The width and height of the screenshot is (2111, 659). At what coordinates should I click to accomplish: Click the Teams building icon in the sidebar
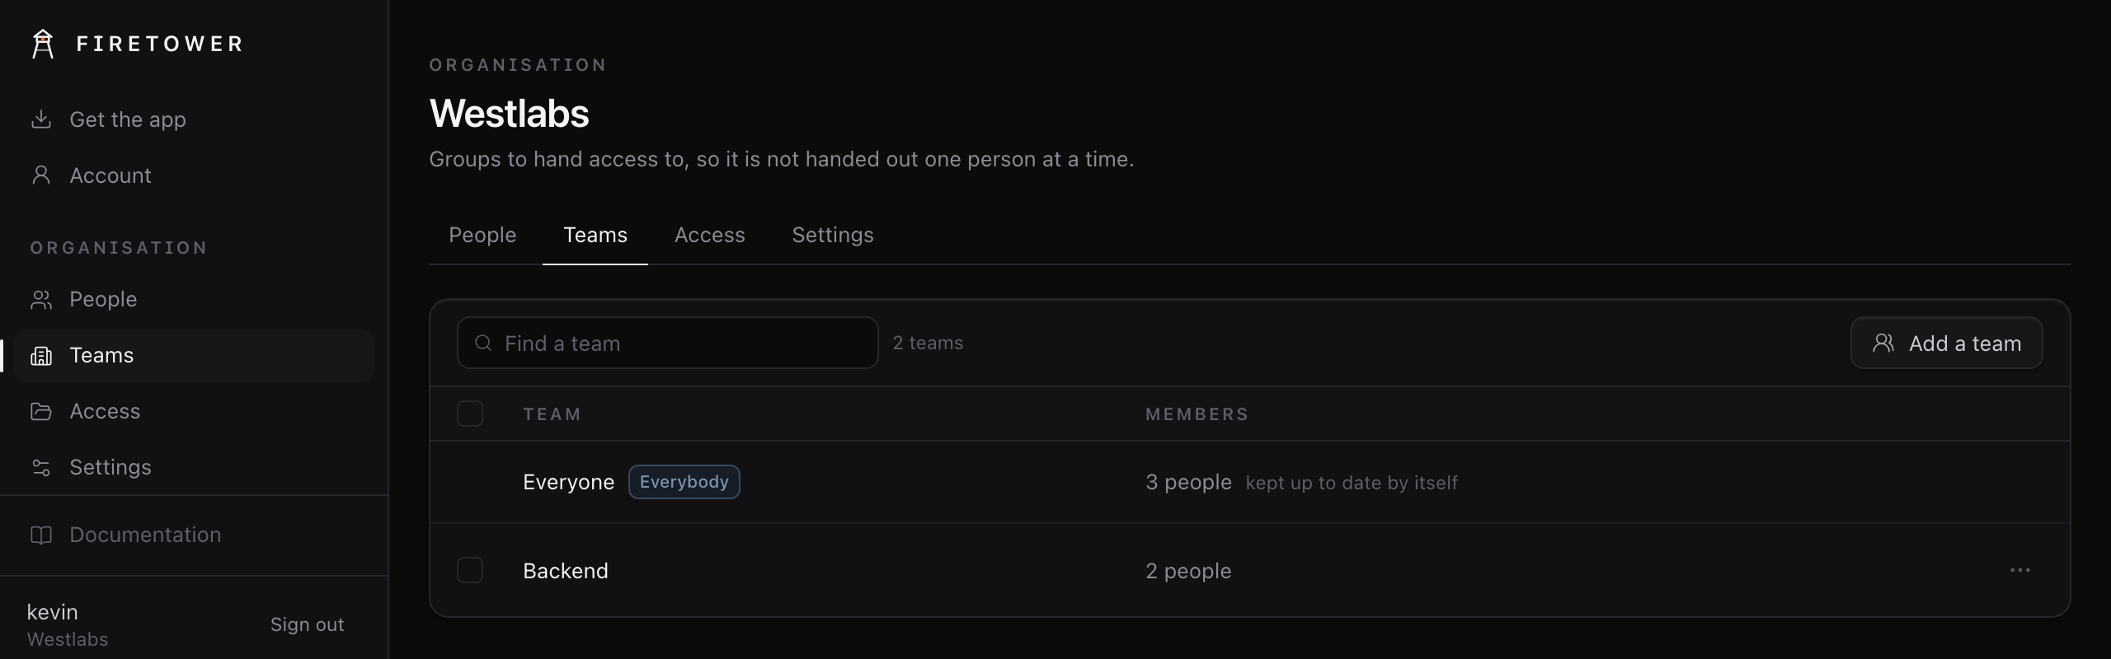point(41,356)
